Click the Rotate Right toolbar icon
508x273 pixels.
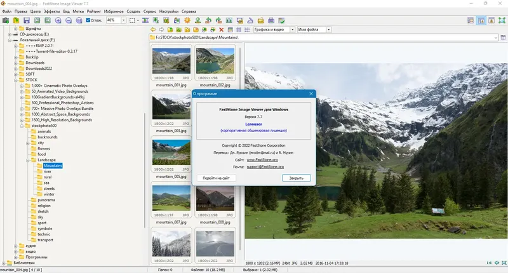[x=218, y=20]
